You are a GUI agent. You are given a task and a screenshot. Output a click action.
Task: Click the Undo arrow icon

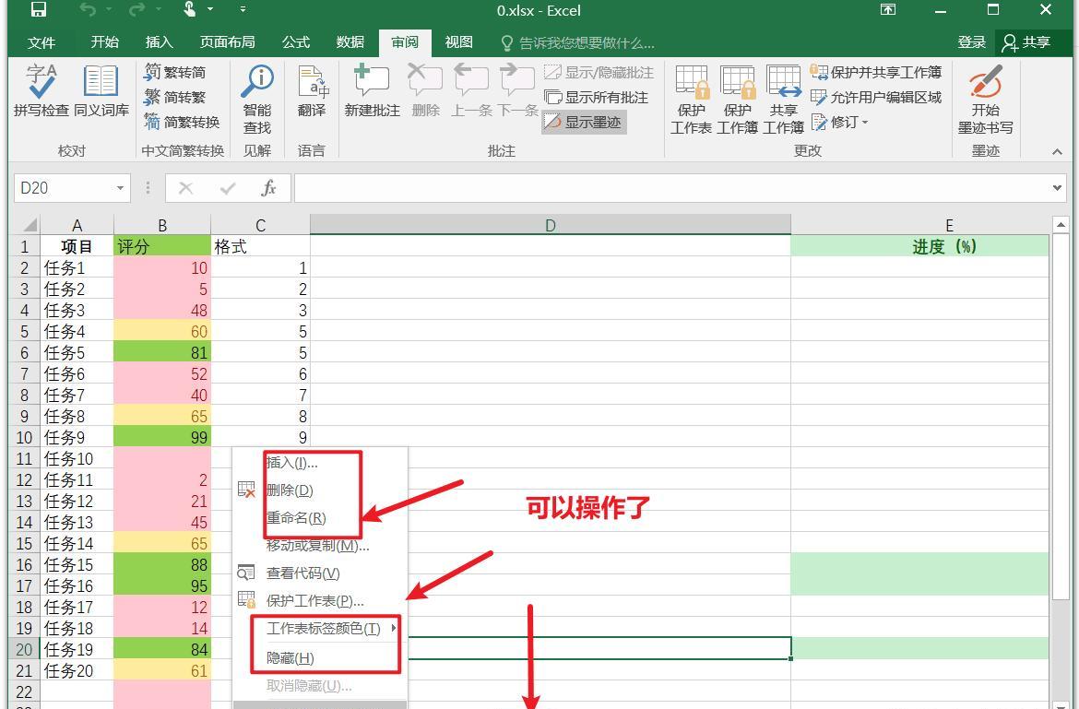click(88, 9)
